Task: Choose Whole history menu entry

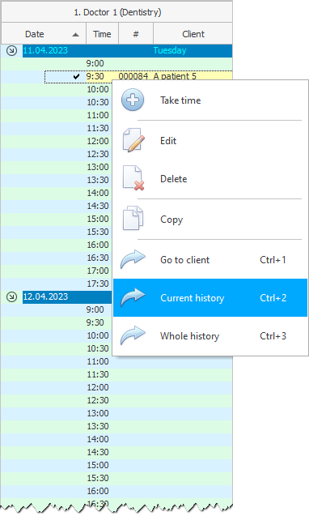Action: [x=210, y=335]
